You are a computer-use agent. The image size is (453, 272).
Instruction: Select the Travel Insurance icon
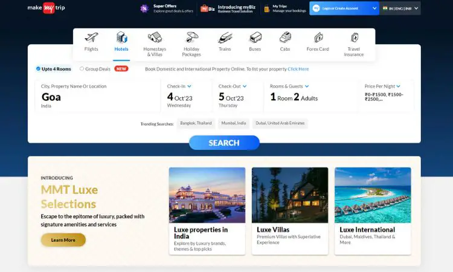tap(355, 37)
